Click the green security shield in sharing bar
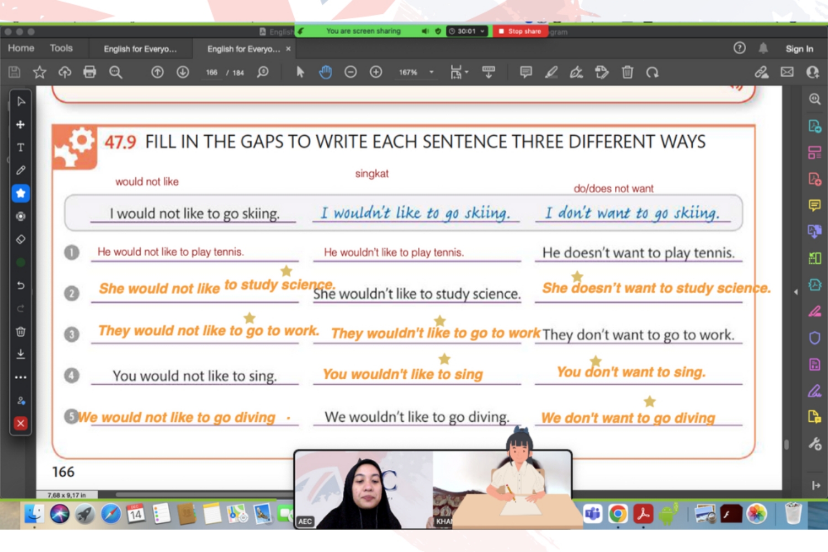This screenshot has height=552, width=828. (438, 31)
